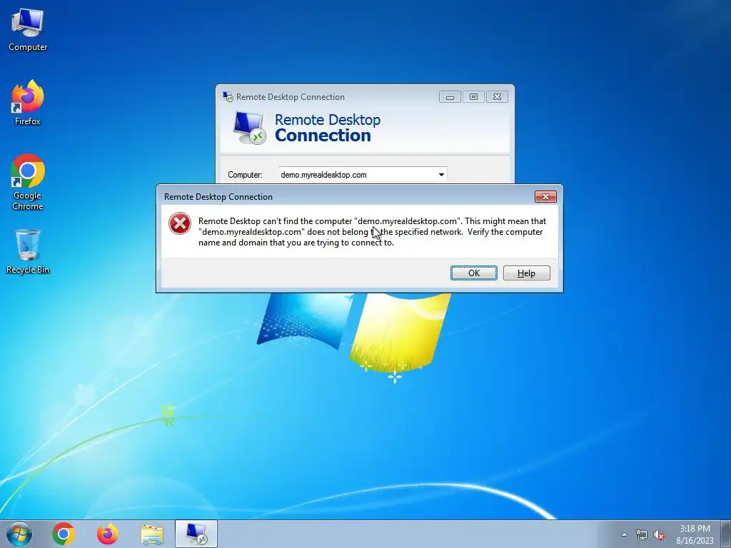Viewport: 731px width, 548px height.
Task: Show hidden tray icons arrow
Action: 624,534
